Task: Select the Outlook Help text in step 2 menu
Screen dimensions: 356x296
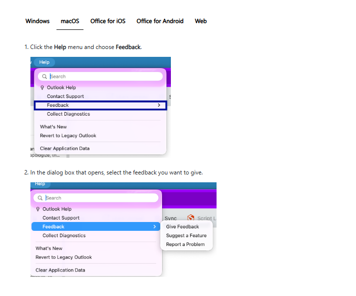Action: [57, 209]
